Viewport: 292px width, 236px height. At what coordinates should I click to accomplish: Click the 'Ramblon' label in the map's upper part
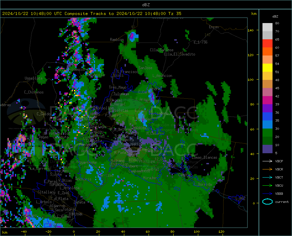tap(117, 40)
